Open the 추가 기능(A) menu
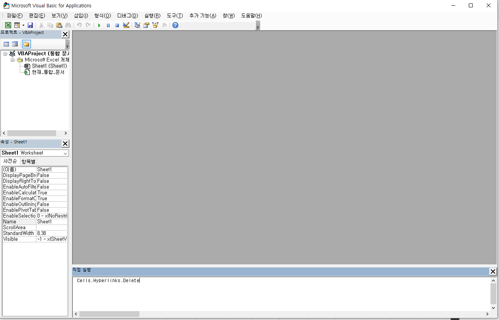 (x=203, y=15)
